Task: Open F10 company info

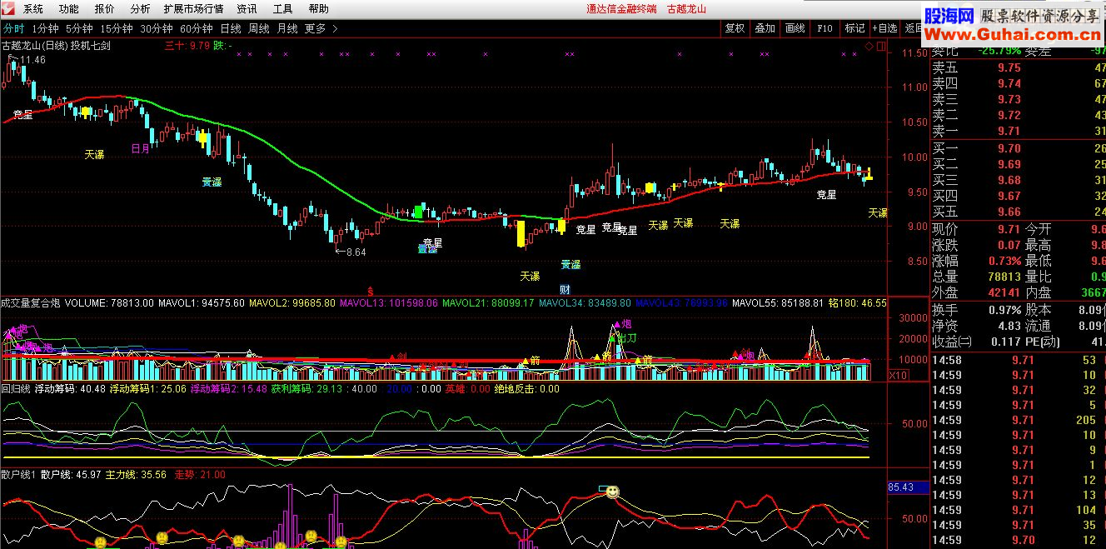Action: click(x=825, y=28)
